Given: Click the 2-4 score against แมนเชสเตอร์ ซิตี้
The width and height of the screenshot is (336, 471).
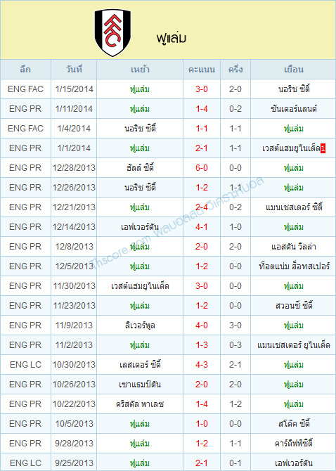Looking at the screenshot, I should click(202, 207).
